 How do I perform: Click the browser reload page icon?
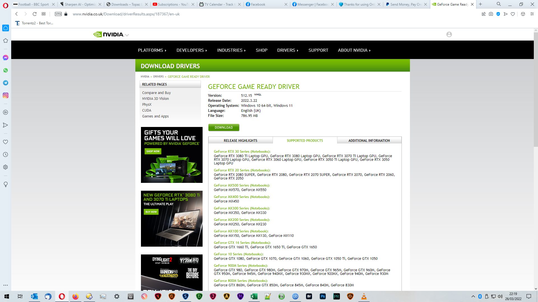coord(34,14)
